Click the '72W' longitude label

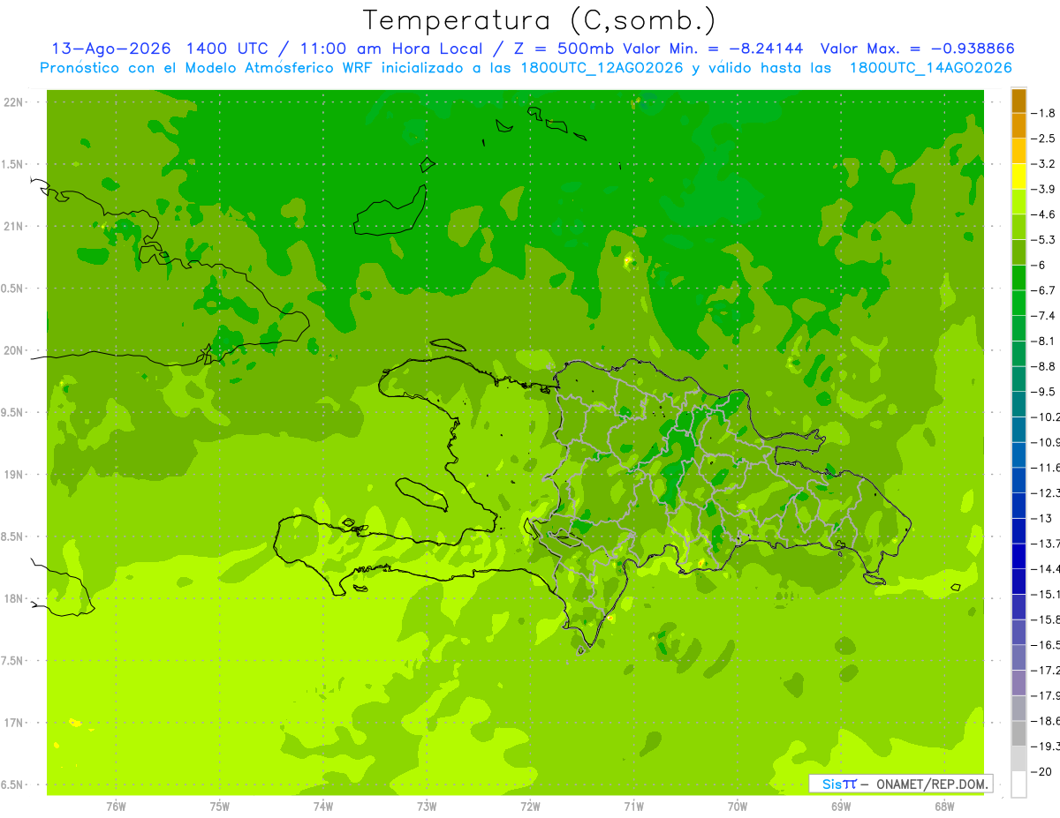click(531, 807)
